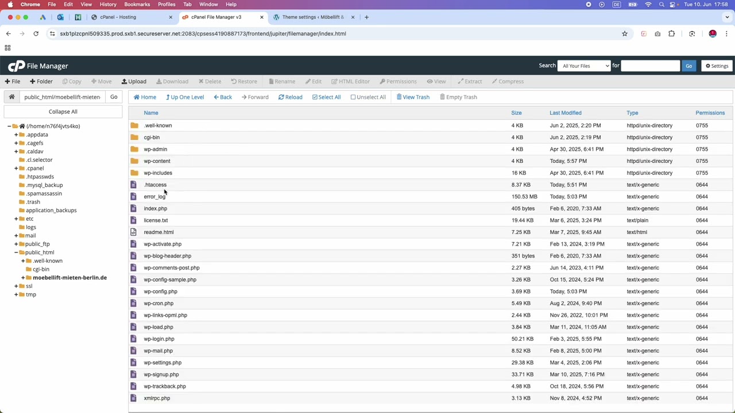Open the Chrome View menu
Image resolution: width=735 pixels, height=413 pixels.
(86, 5)
